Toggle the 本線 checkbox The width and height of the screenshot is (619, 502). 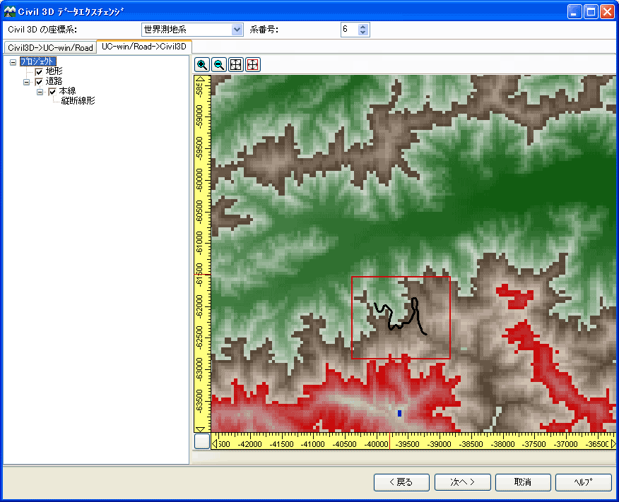tap(52, 92)
